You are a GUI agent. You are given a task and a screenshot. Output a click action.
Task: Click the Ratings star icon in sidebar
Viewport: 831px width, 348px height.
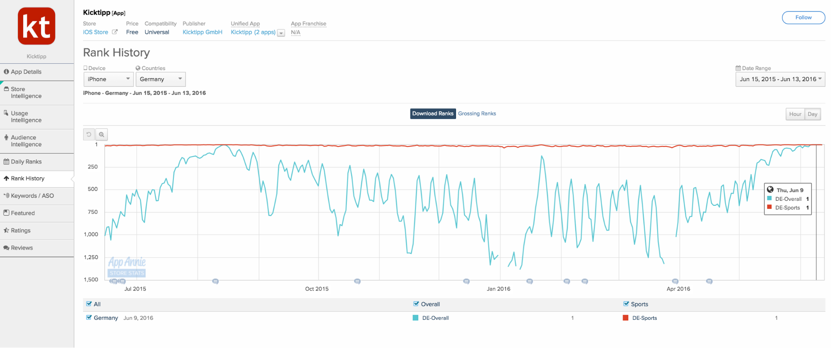click(6, 230)
